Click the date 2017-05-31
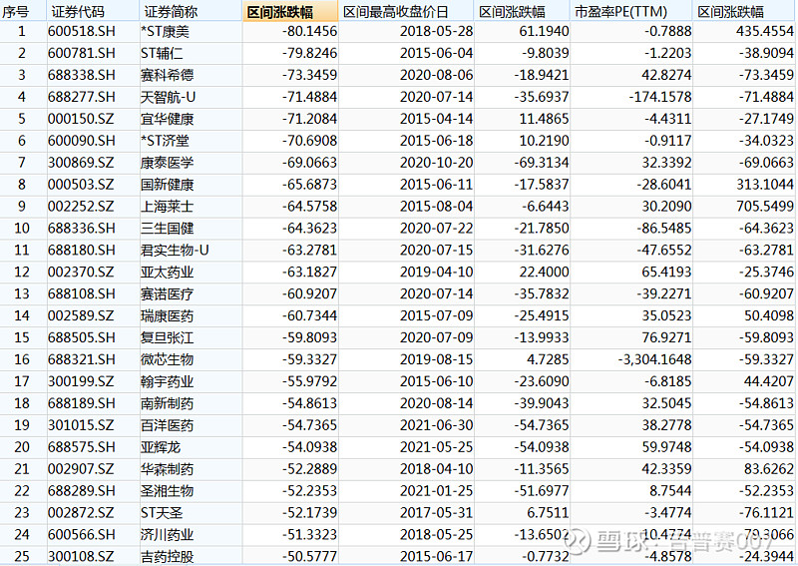This screenshot has height=566, width=798. 436,513
